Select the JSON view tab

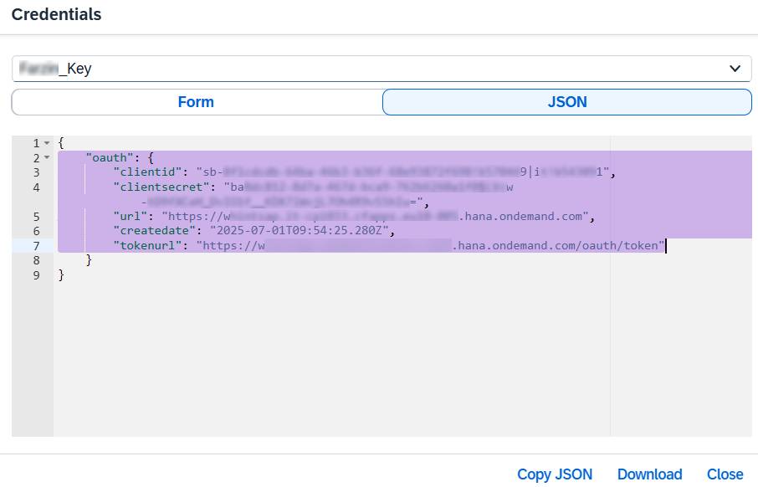pyautogui.click(x=566, y=102)
